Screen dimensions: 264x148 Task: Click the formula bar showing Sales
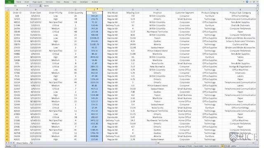(x=149, y=6)
